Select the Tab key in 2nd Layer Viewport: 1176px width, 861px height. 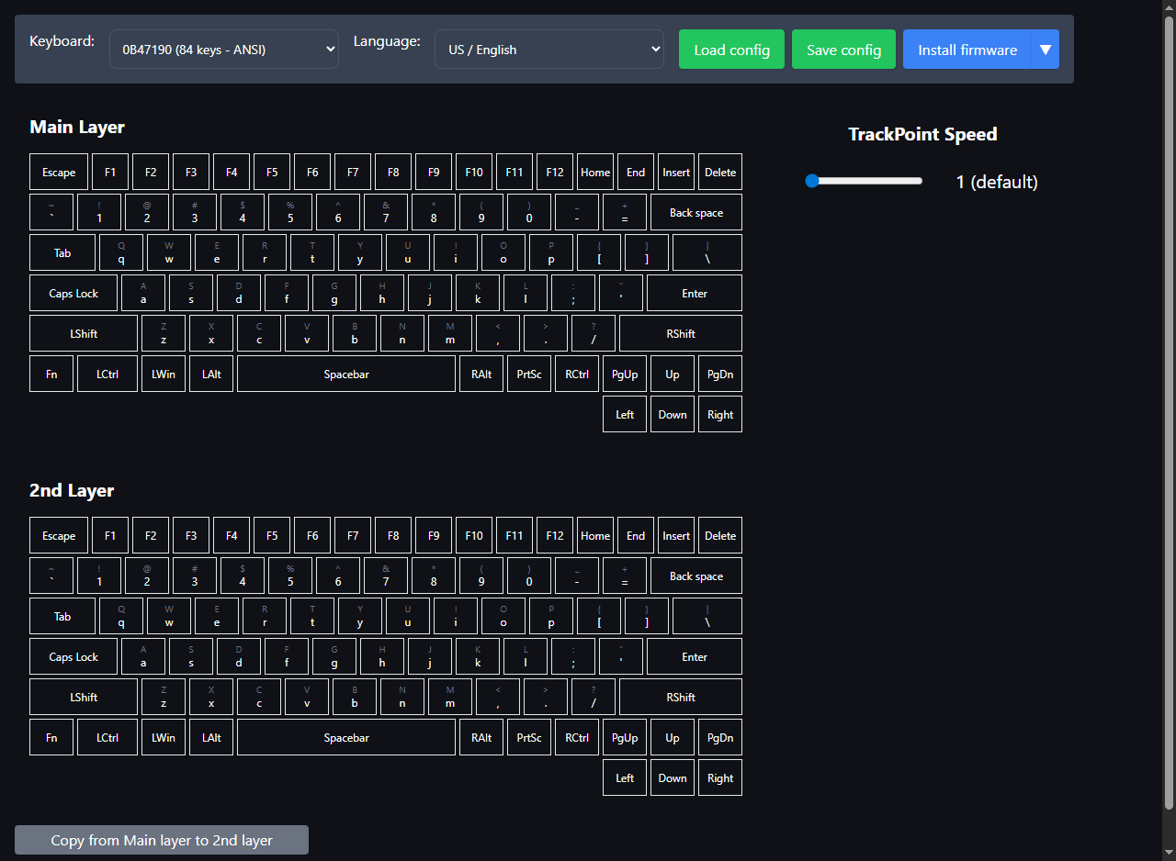[62, 617]
